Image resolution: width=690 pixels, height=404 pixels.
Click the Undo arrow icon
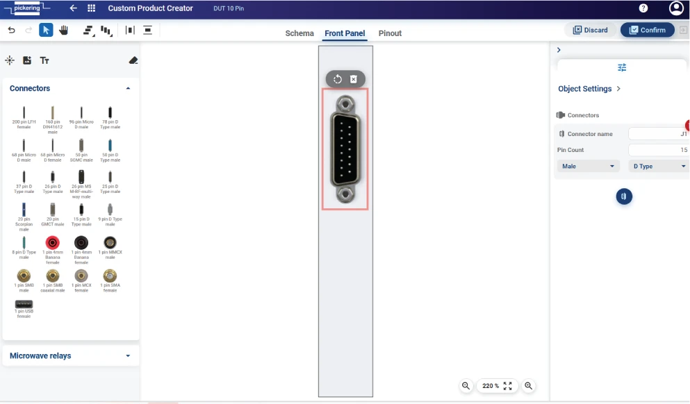[x=11, y=30]
